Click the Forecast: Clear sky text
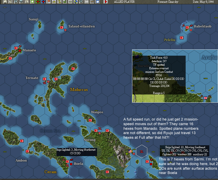This screenshot has height=180, width=218. coord(168,2)
